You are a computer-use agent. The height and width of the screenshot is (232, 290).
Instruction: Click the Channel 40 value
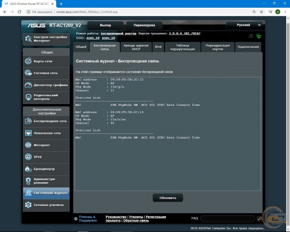click(113, 123)
